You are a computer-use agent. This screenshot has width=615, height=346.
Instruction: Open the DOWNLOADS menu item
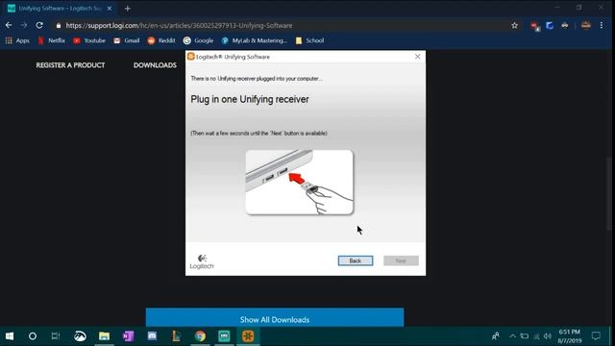155,65
